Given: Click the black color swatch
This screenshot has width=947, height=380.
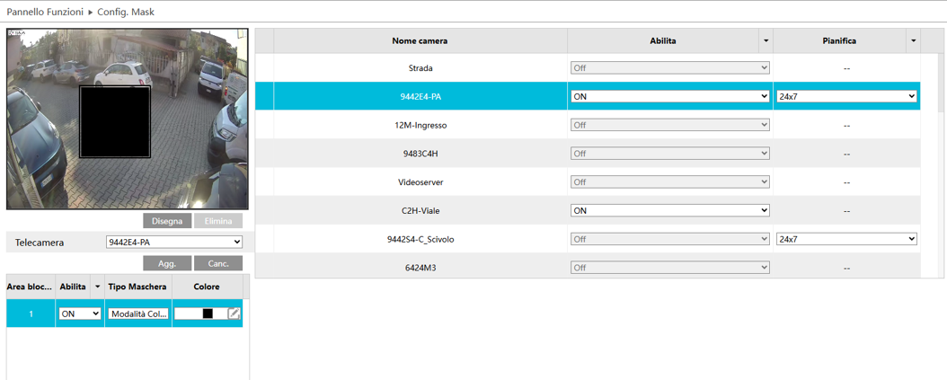Looking at the screenshot, I should pyautogui.click(x=207, y=314).
